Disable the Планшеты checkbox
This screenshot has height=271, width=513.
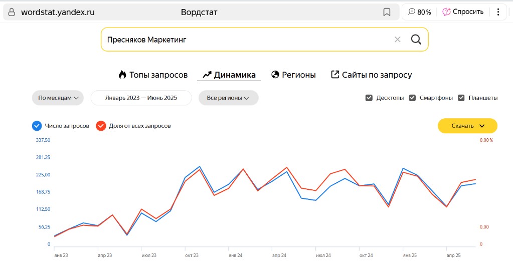(x=461, y=98)
